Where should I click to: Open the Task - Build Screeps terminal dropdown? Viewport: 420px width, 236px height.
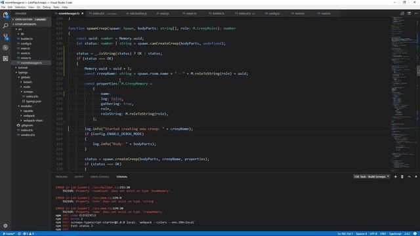coord(371,176)
